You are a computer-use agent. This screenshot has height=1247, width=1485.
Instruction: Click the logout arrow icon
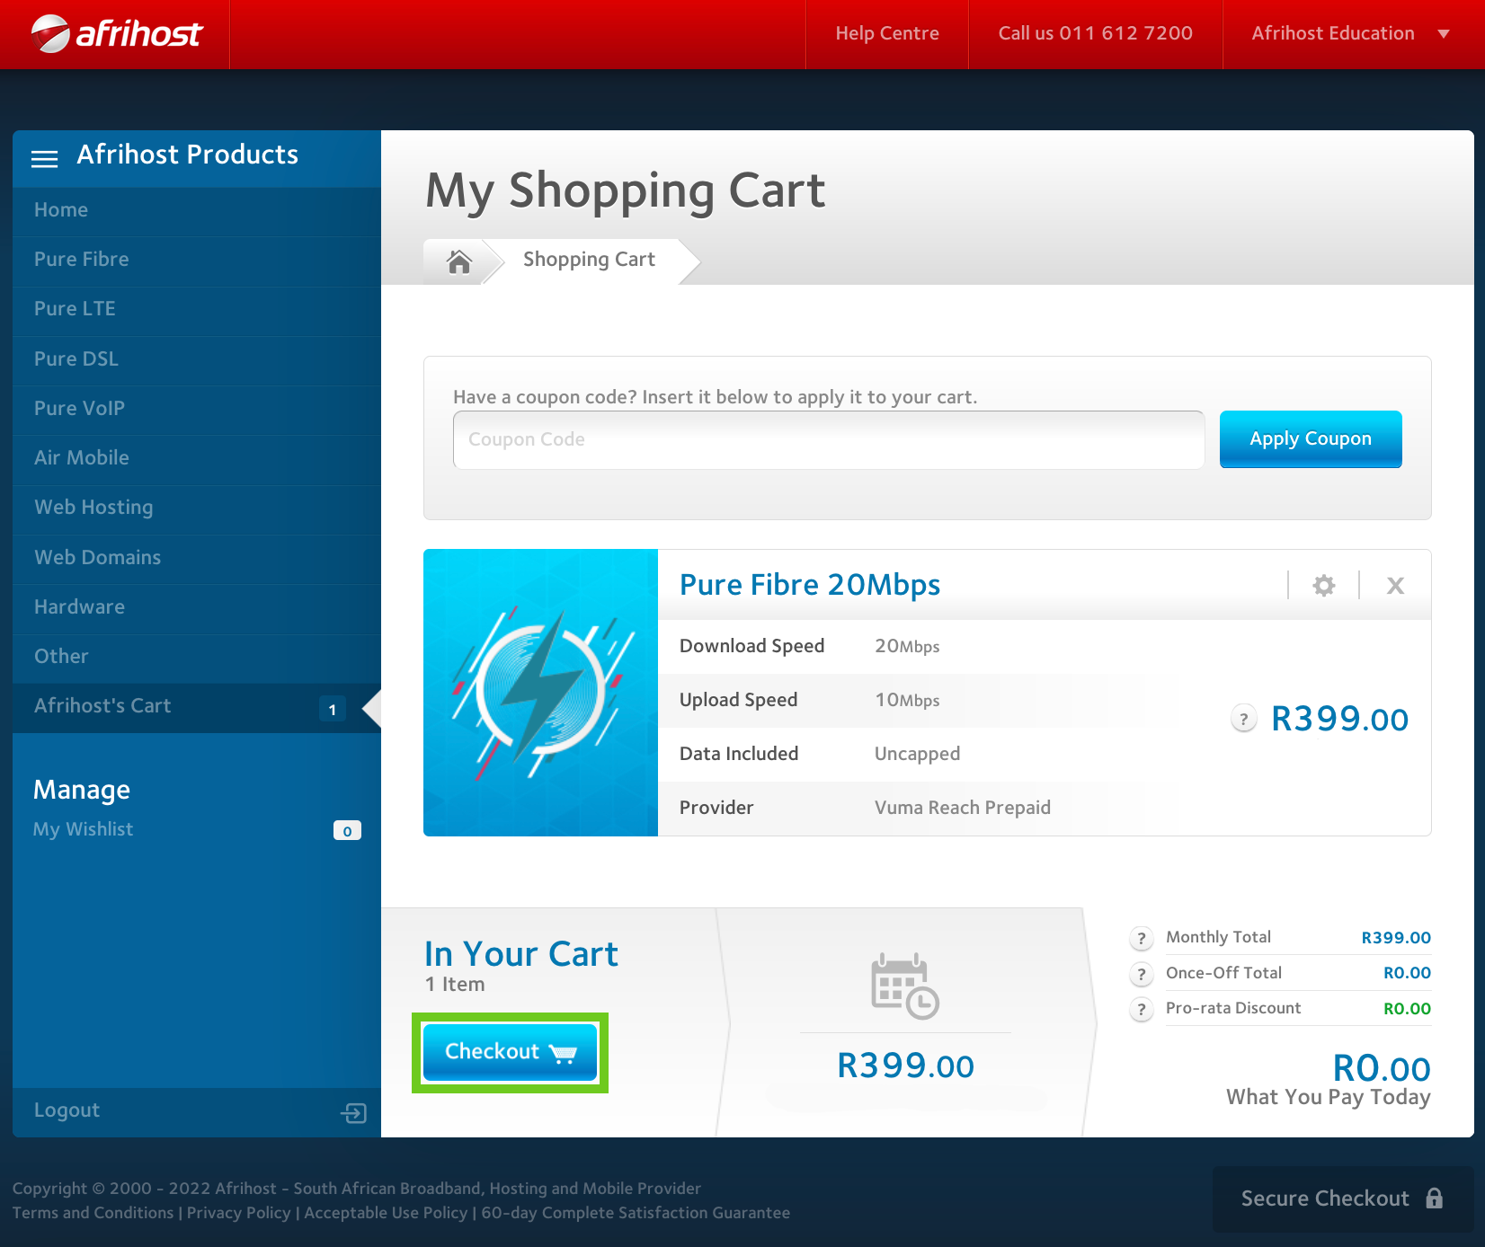(x=353, y=1113)
